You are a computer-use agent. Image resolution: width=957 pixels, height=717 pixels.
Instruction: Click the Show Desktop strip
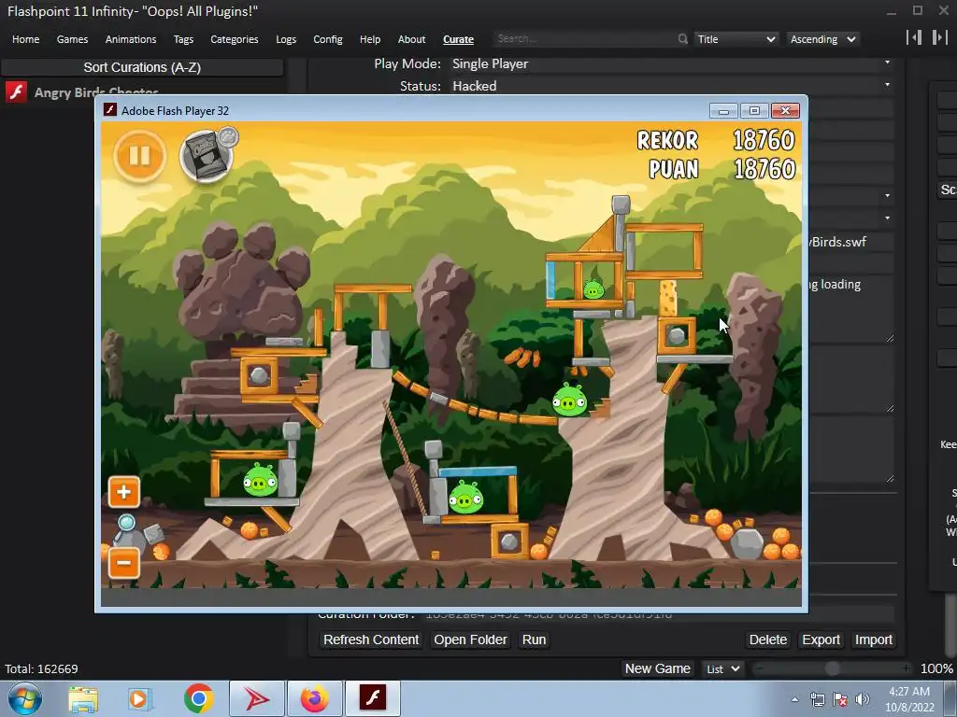951,699
